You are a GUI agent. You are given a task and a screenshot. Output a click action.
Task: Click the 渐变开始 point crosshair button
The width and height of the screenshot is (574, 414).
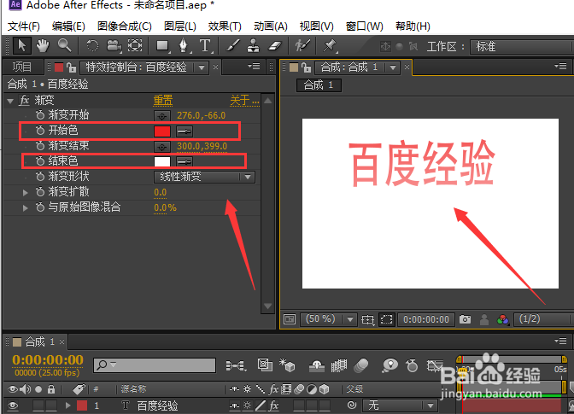[161, 116]
